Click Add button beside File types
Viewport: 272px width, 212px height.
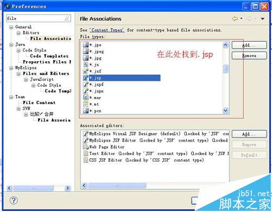pyautogui.click(x=249, y=45)
